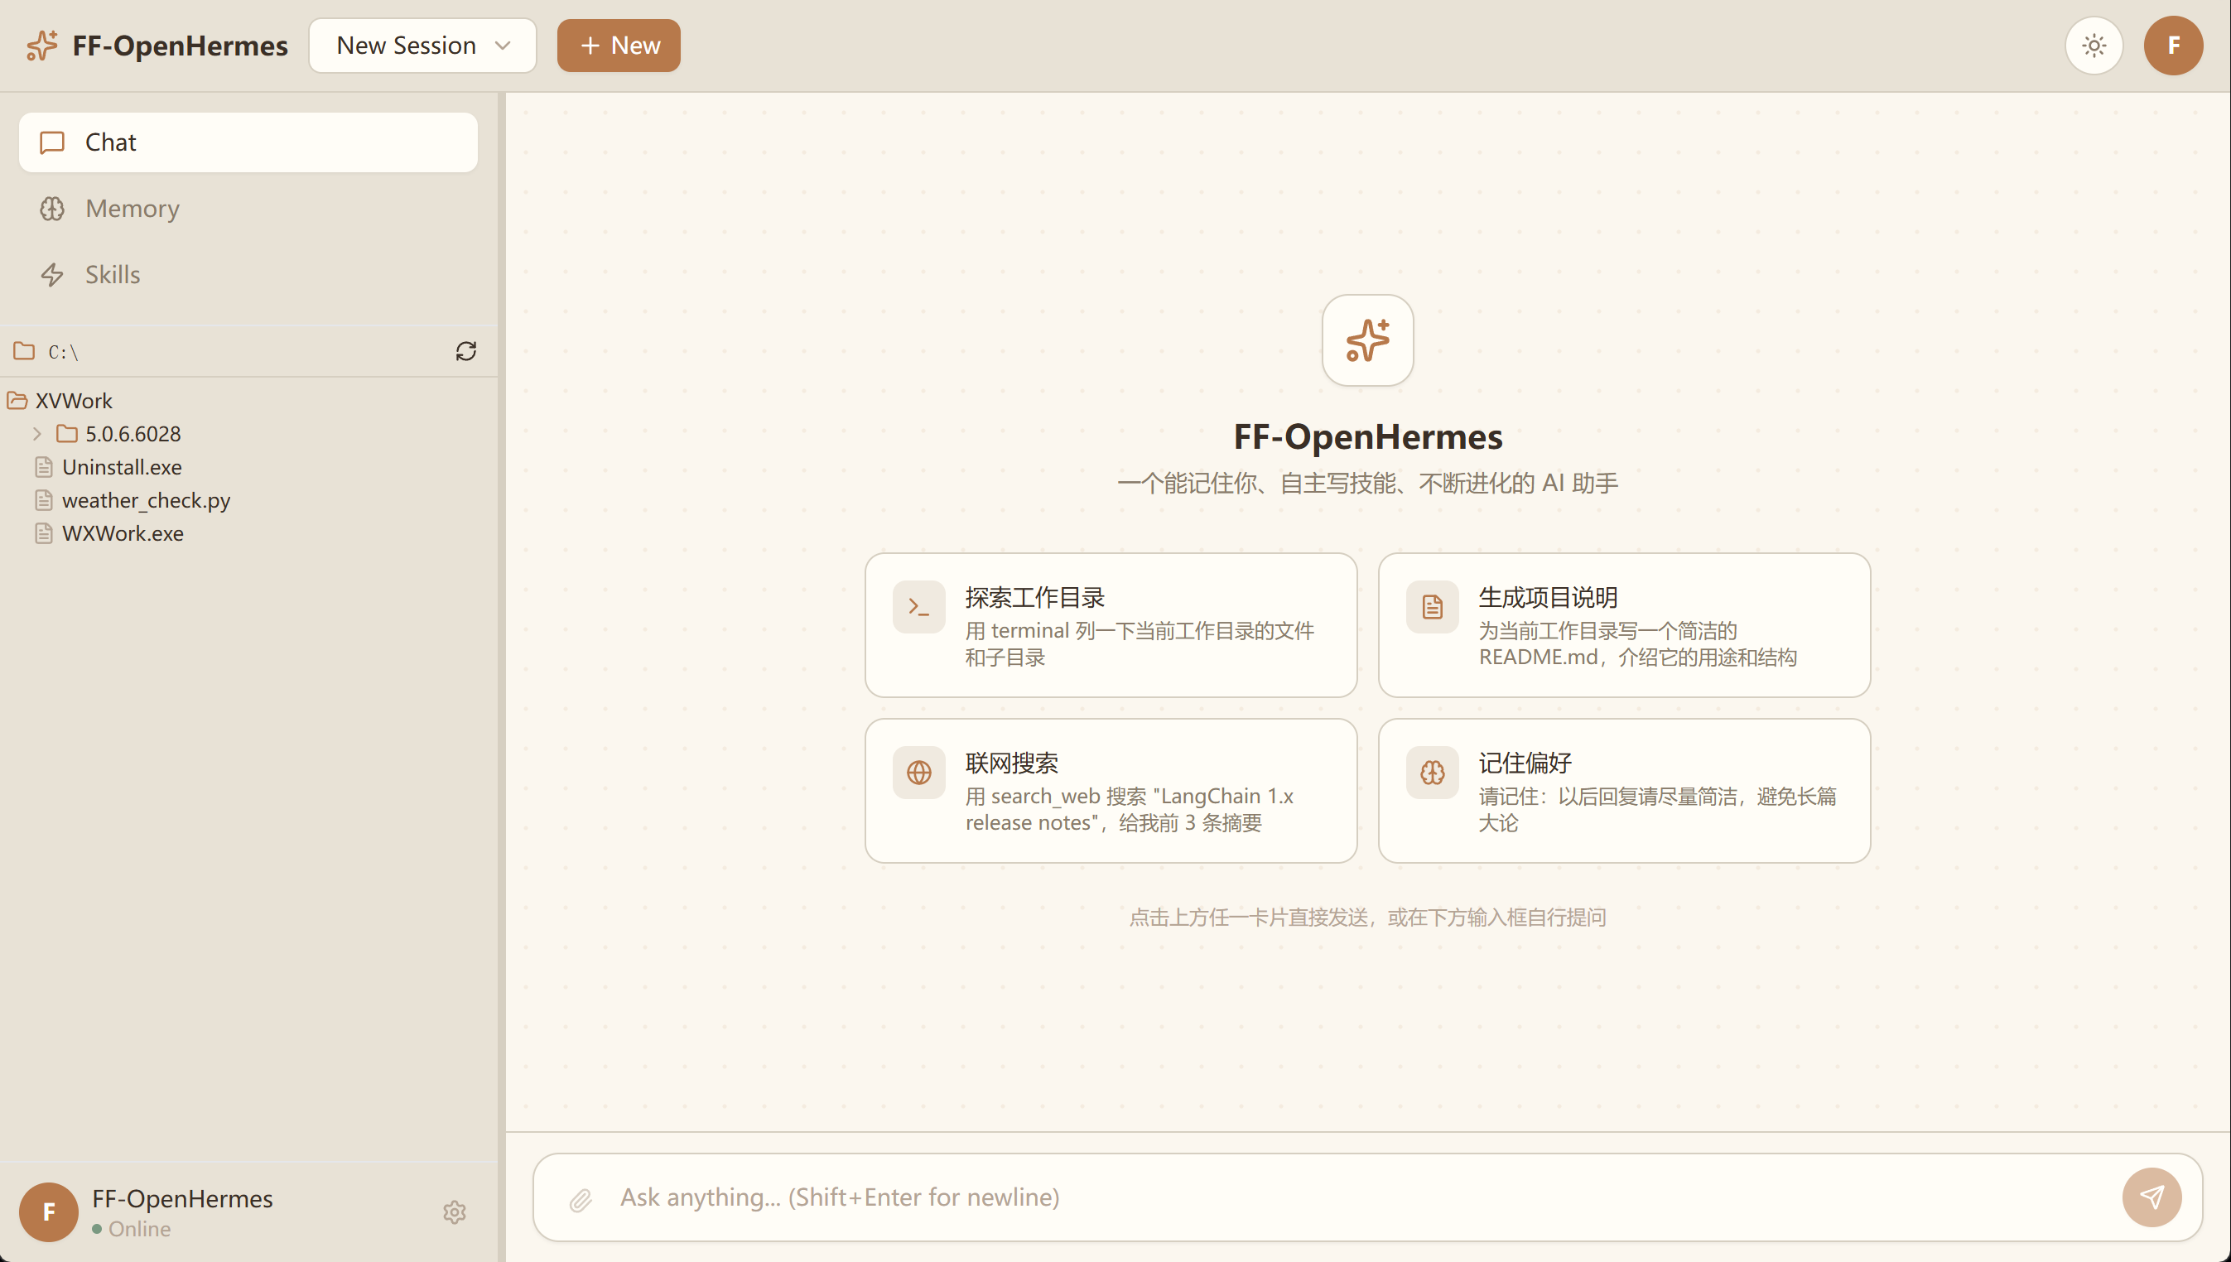Open the New Session dropdown
The width and height of the screenshot is (2231, 1262).
pos(422,45)
